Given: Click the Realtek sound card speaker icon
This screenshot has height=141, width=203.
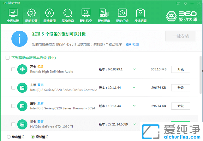Looking at the screenshot, I should [x=22, y=69].
